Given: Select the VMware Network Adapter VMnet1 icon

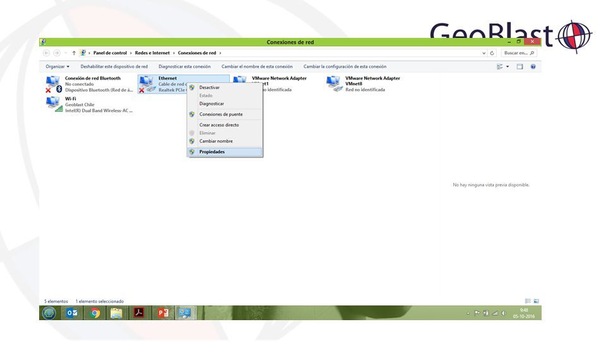Looking at the screenshot, I should pyautogui.click(x=240, y=80).
